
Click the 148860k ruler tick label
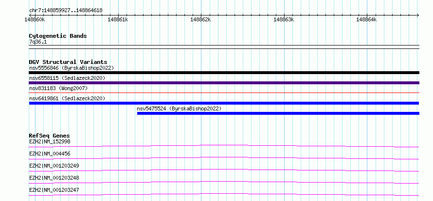tap(35, 19)
